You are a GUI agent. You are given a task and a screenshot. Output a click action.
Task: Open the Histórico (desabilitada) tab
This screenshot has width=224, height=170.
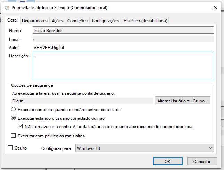(x=145, y=21)
